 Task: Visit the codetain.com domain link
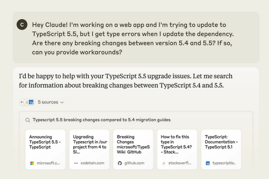point(92,163)
